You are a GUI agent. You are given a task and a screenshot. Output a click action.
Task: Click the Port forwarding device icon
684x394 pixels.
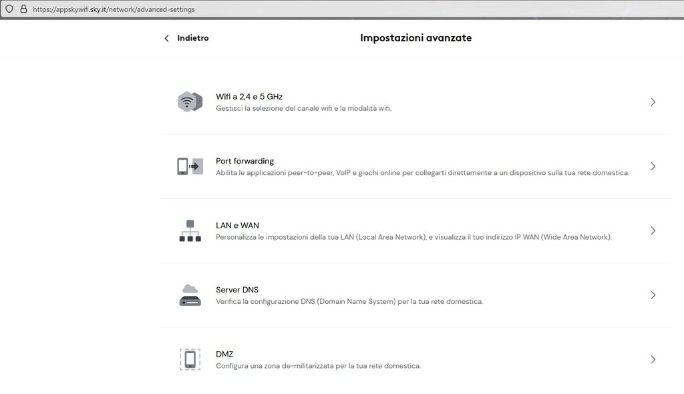click(x=190, y=166)
